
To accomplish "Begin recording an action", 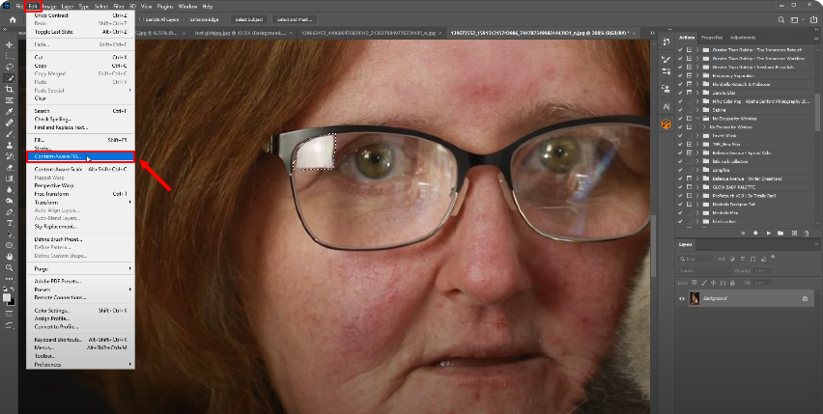I will click(755, 234).
